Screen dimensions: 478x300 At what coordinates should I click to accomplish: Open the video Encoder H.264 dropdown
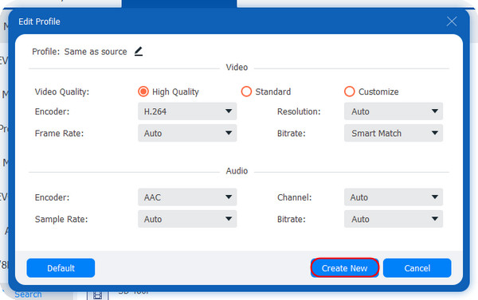pyautogui.click(x=187, y=111)
